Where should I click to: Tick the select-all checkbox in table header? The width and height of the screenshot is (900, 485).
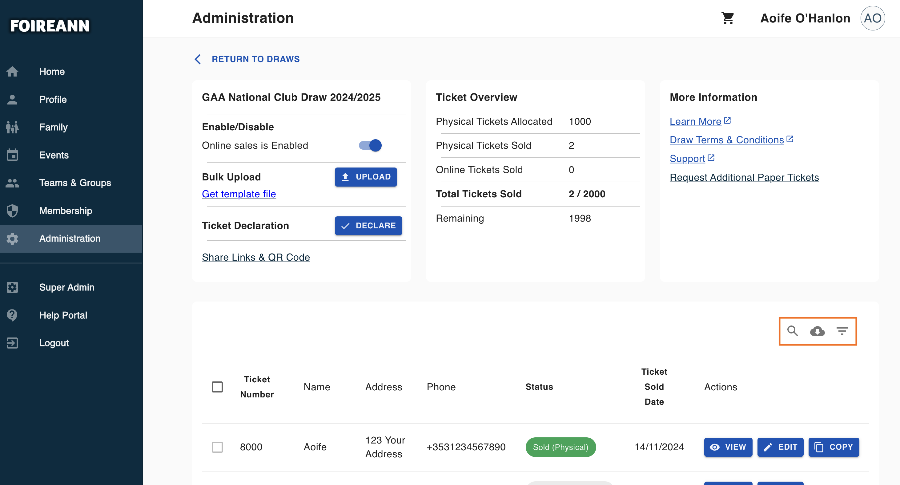pyautogui.click(x=217, y=387)
